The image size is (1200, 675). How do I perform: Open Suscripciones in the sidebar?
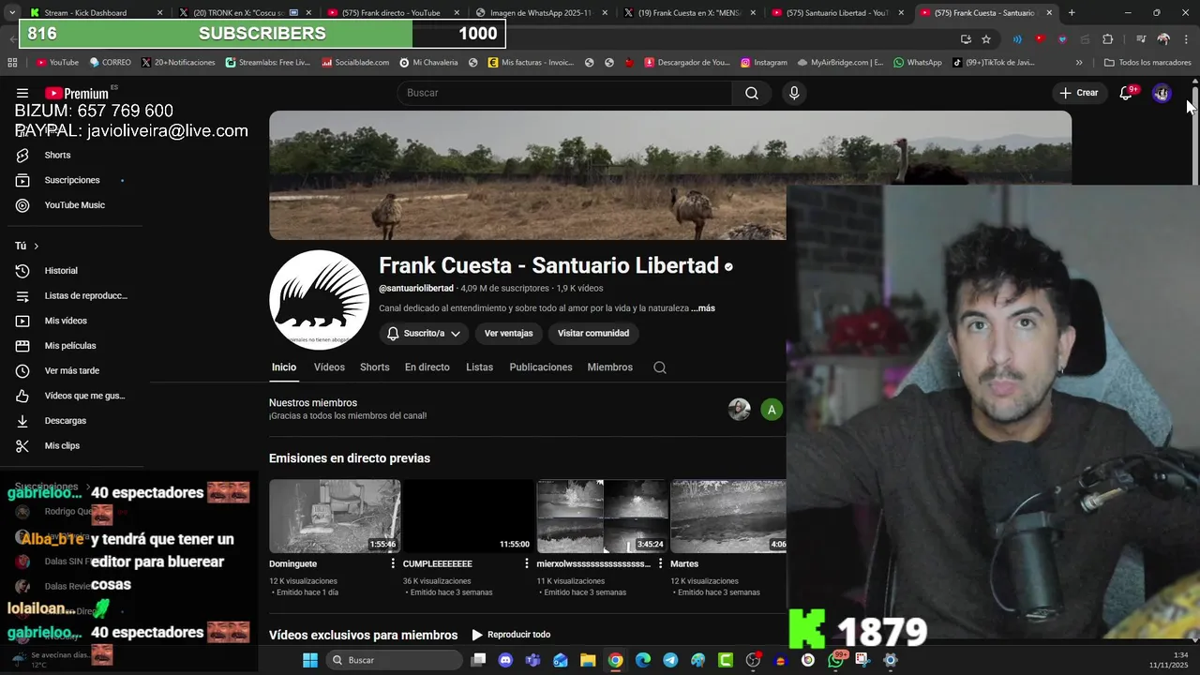[71, 180]
